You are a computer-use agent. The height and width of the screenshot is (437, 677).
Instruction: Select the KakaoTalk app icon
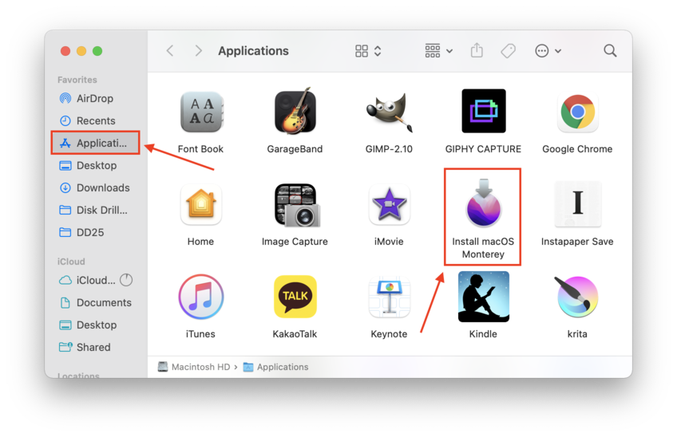tap(295, 297)
